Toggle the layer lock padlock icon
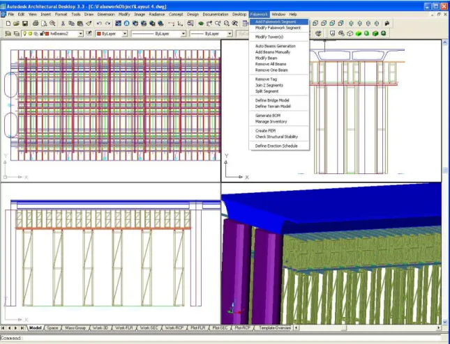The image size is (450, 344). point(42,34)
